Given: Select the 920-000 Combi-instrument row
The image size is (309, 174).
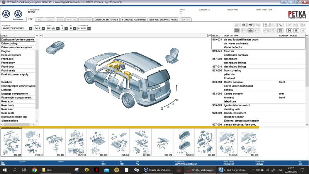Looking at the screenshot, I should point(258,117).
